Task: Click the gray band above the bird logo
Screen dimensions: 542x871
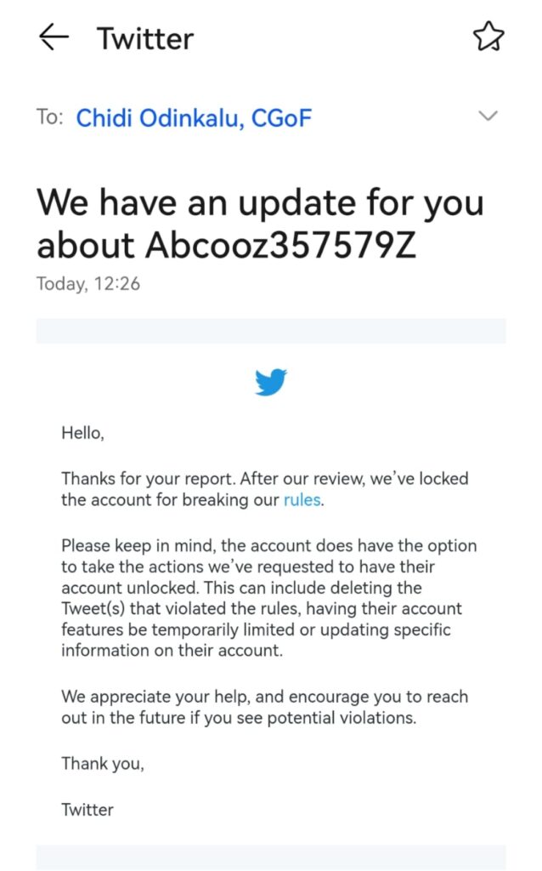Action: [x=271, y=331]
